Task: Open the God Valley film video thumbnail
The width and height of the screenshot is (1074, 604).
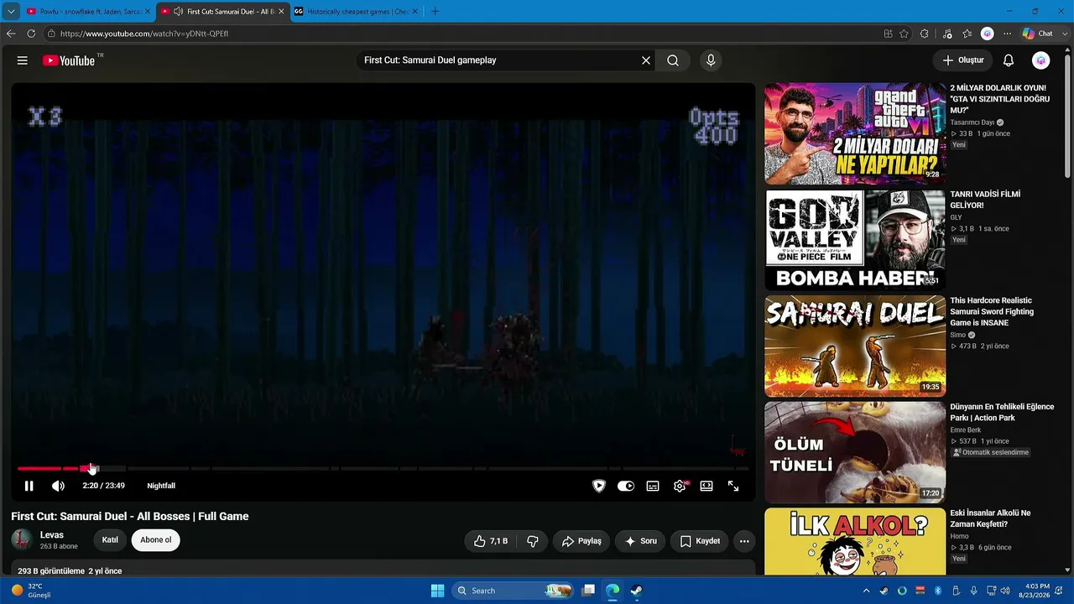Action: [854, 240]
